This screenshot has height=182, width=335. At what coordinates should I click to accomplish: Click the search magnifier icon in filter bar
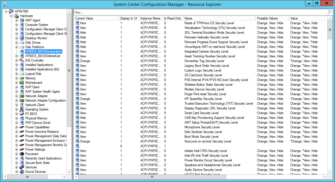329,12
